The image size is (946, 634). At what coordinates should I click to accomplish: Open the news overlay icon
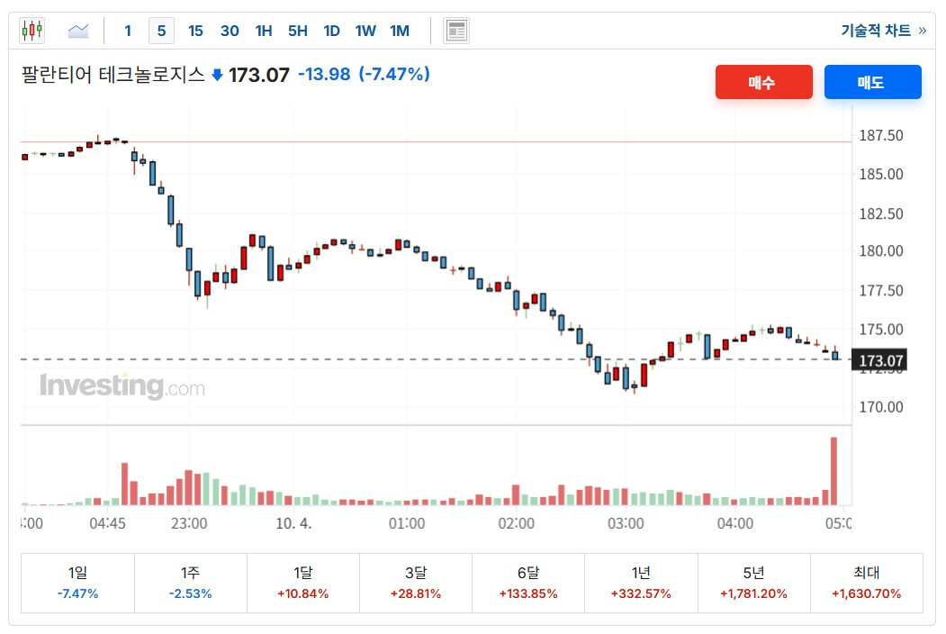point(456,31)
